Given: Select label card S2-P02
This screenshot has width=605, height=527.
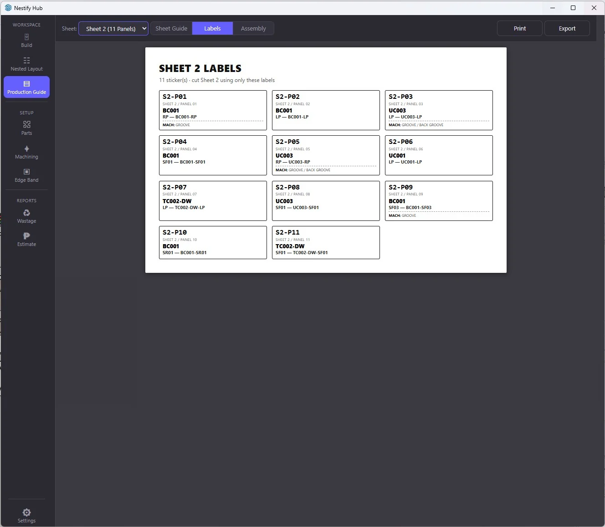Looking at the screenshot, I should pyautogui.click(x=326, y=110).
